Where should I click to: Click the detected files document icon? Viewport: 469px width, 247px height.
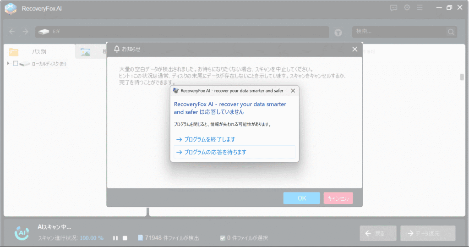(x=140, y=238)
